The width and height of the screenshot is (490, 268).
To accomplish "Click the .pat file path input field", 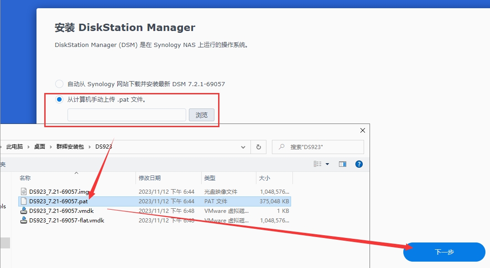I will 126,115.
